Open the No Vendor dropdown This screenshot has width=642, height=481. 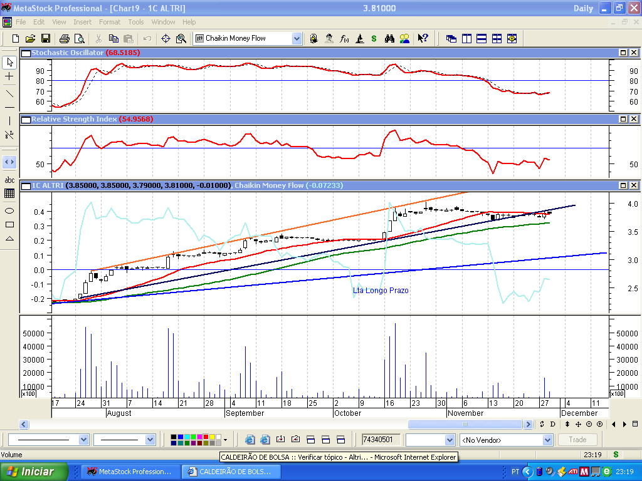click(x=548, y=440)
